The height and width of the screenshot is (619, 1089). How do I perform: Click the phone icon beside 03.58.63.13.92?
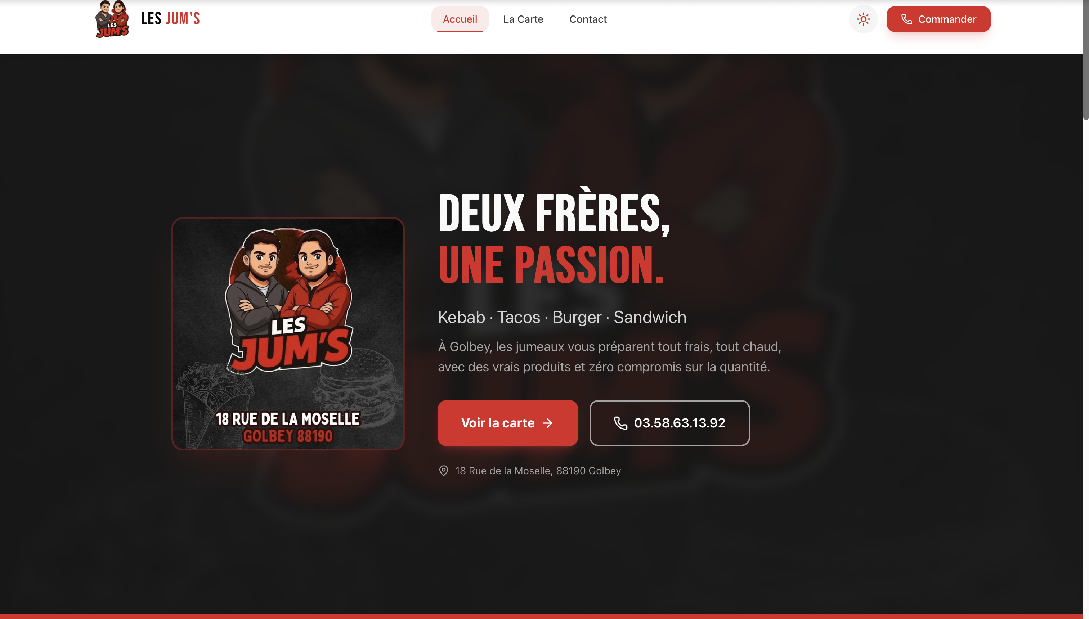[620, 423]
